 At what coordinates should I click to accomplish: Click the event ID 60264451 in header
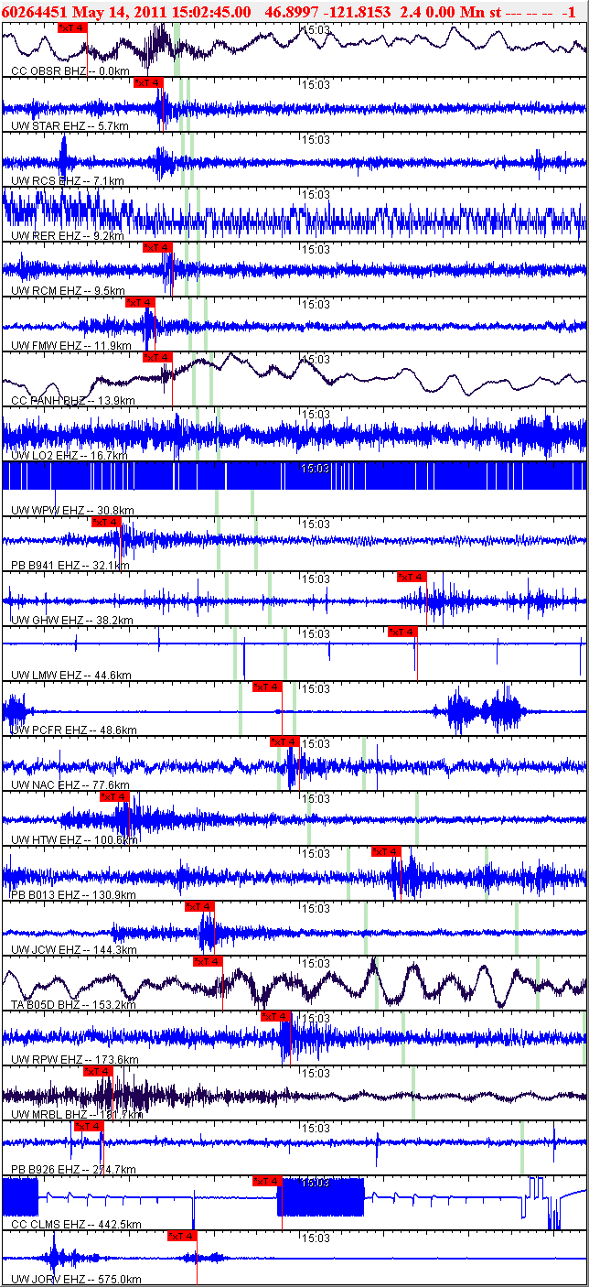click(35, 10)
